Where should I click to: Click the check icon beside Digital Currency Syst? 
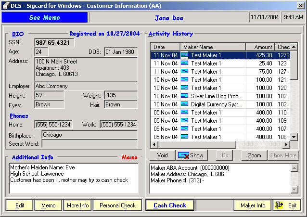pos(184,104)
